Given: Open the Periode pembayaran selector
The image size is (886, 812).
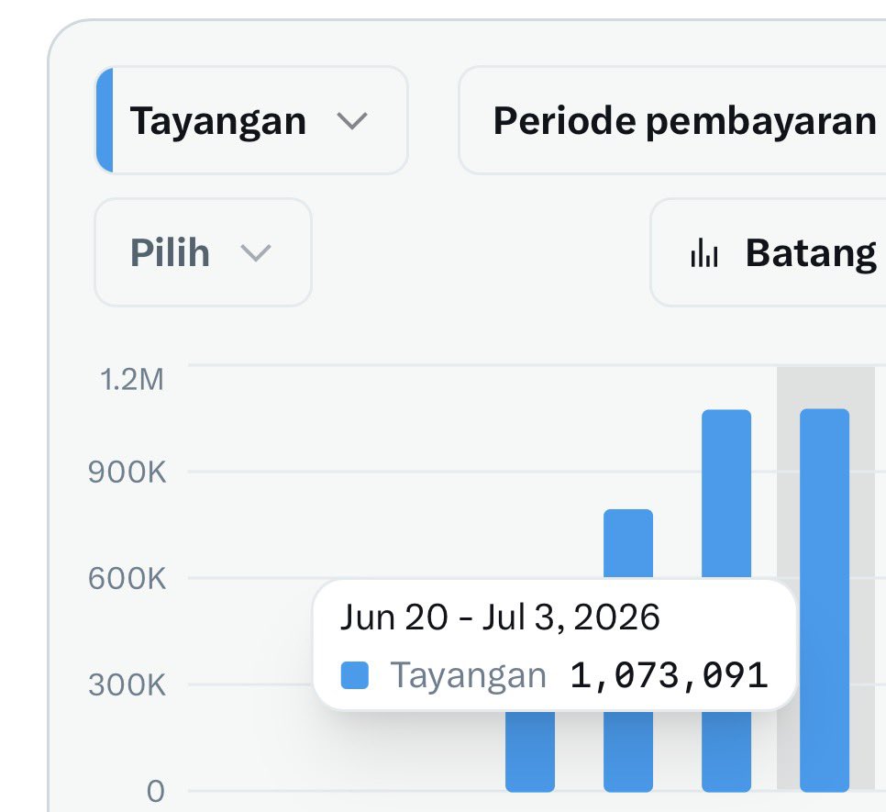Looking at the screenshot, I should tap(672, 120).
